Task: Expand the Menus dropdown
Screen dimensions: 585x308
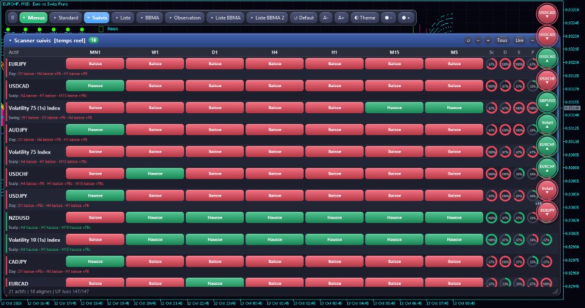Action: (x=33, y=18)
